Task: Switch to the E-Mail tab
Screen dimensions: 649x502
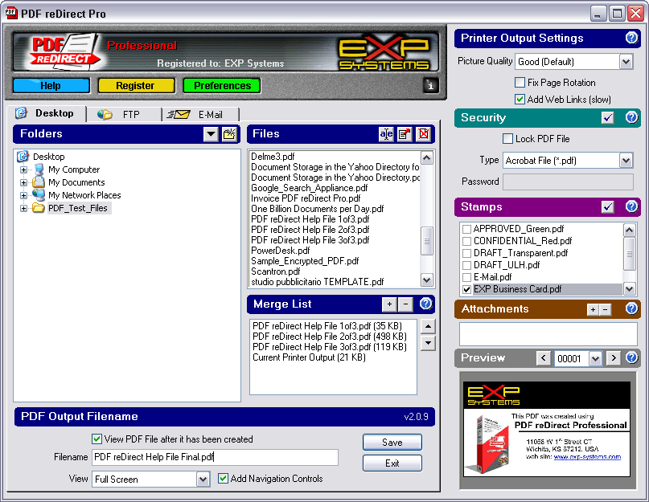Action: point(200,115)
